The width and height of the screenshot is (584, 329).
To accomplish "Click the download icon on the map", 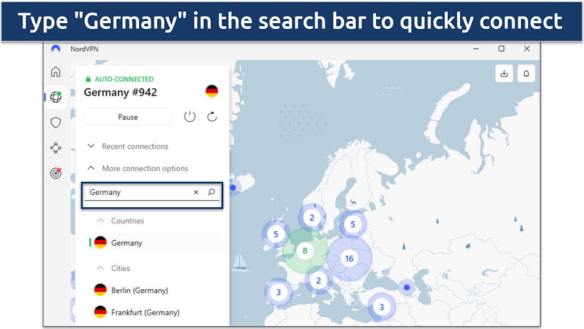I will (504, 73).
